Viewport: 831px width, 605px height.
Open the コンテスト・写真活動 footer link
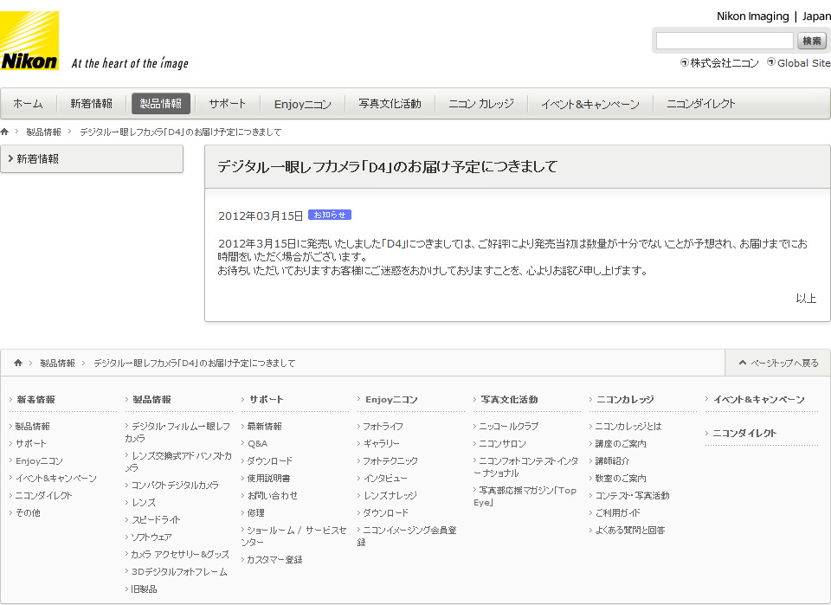pos(632,496)
